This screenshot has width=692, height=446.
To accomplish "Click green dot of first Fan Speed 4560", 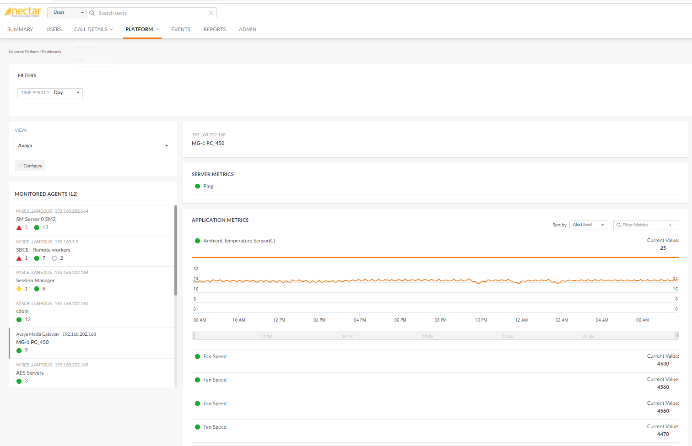I will point(198,380).
